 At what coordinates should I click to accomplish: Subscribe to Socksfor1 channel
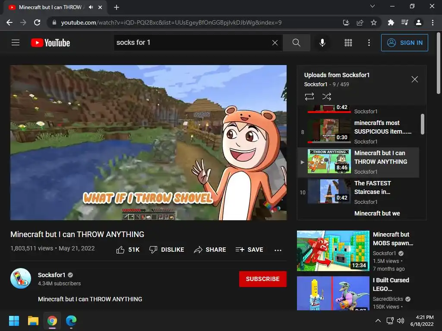263,279
